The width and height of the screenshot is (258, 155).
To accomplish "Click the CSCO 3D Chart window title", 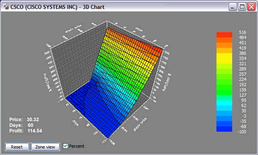I will (57, 7).
